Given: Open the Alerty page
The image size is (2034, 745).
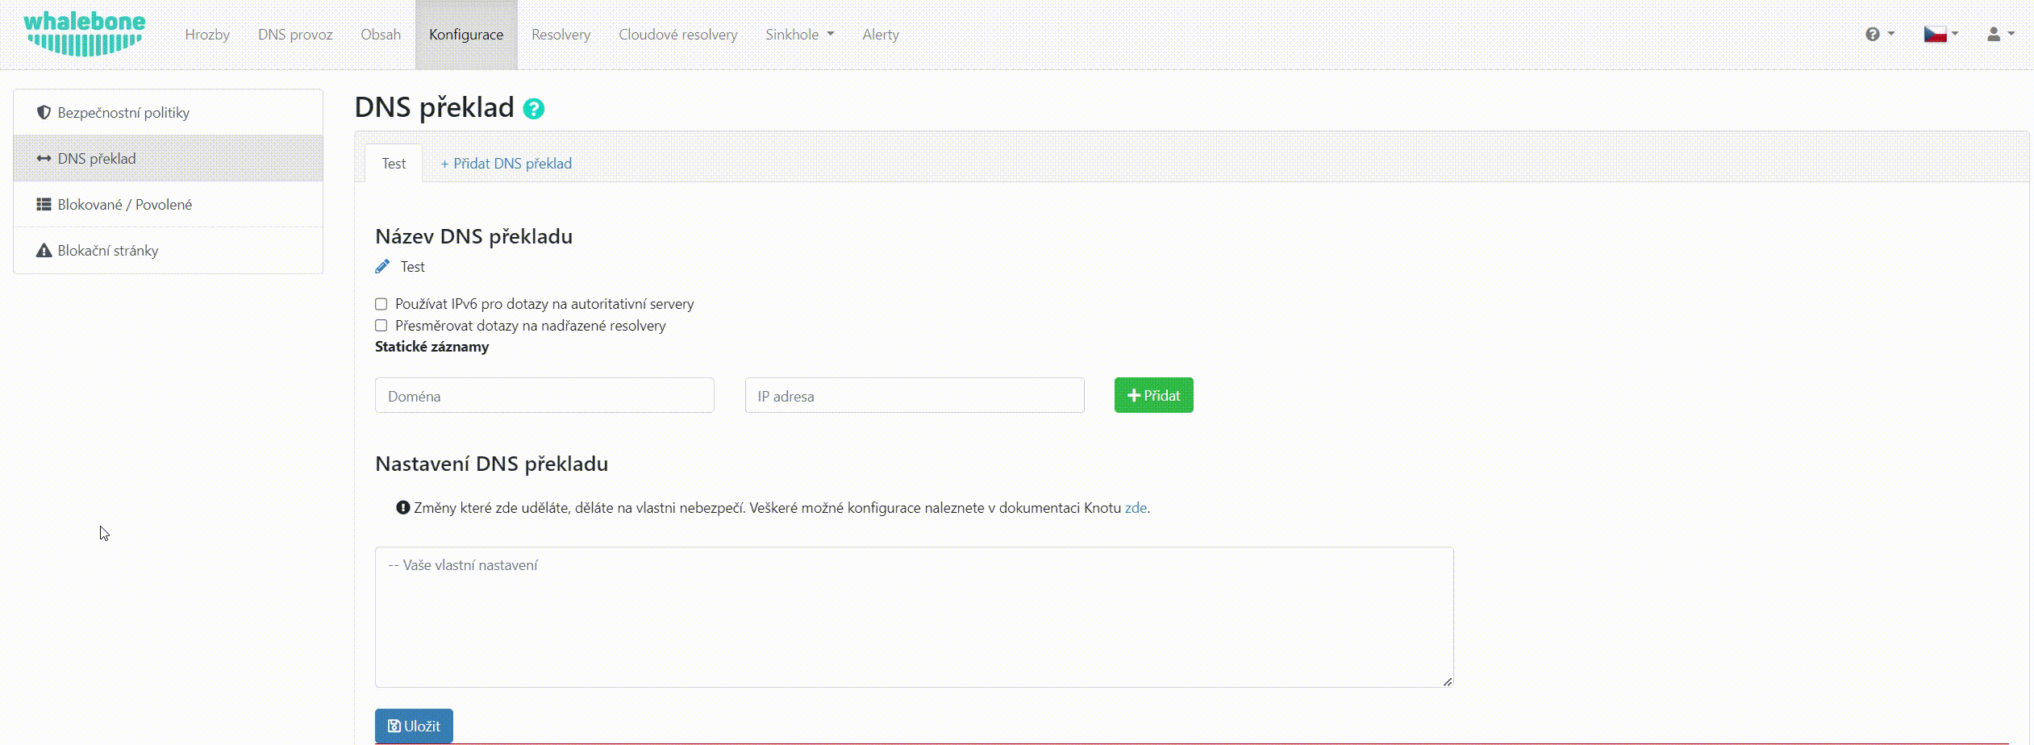Looking at the screenshot, I should (880, 35).
